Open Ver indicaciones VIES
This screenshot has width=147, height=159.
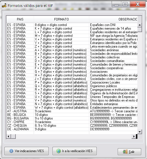point(27,151)
